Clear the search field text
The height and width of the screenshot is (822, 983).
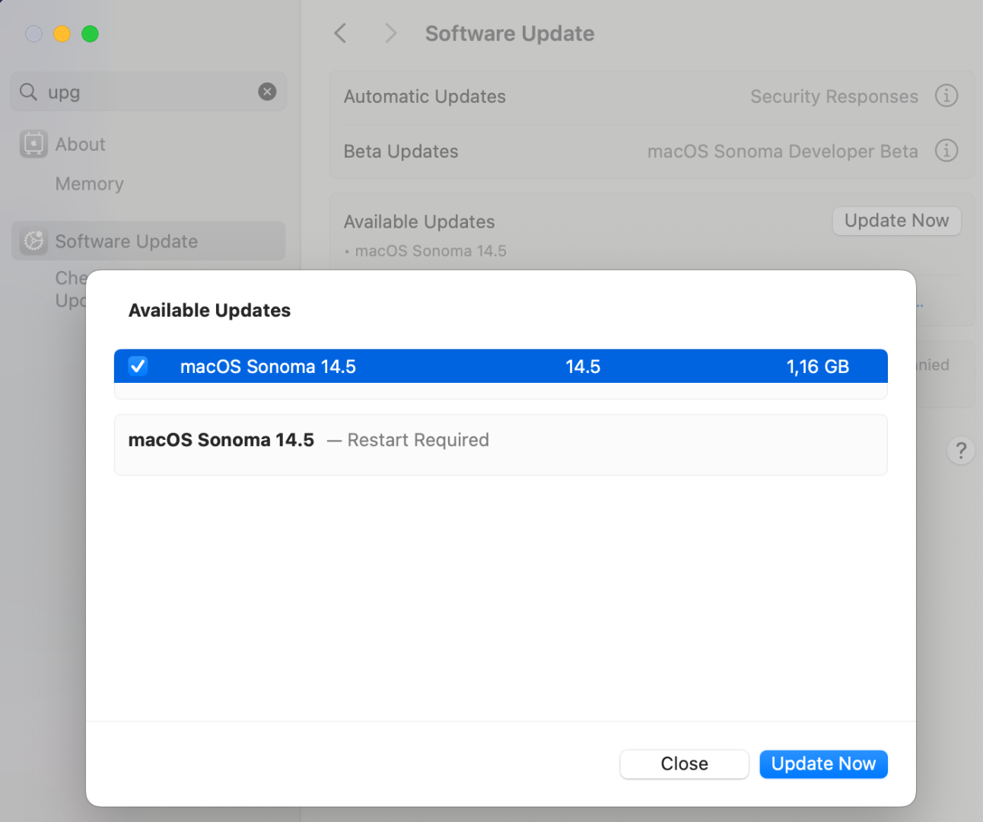(267, 92)
